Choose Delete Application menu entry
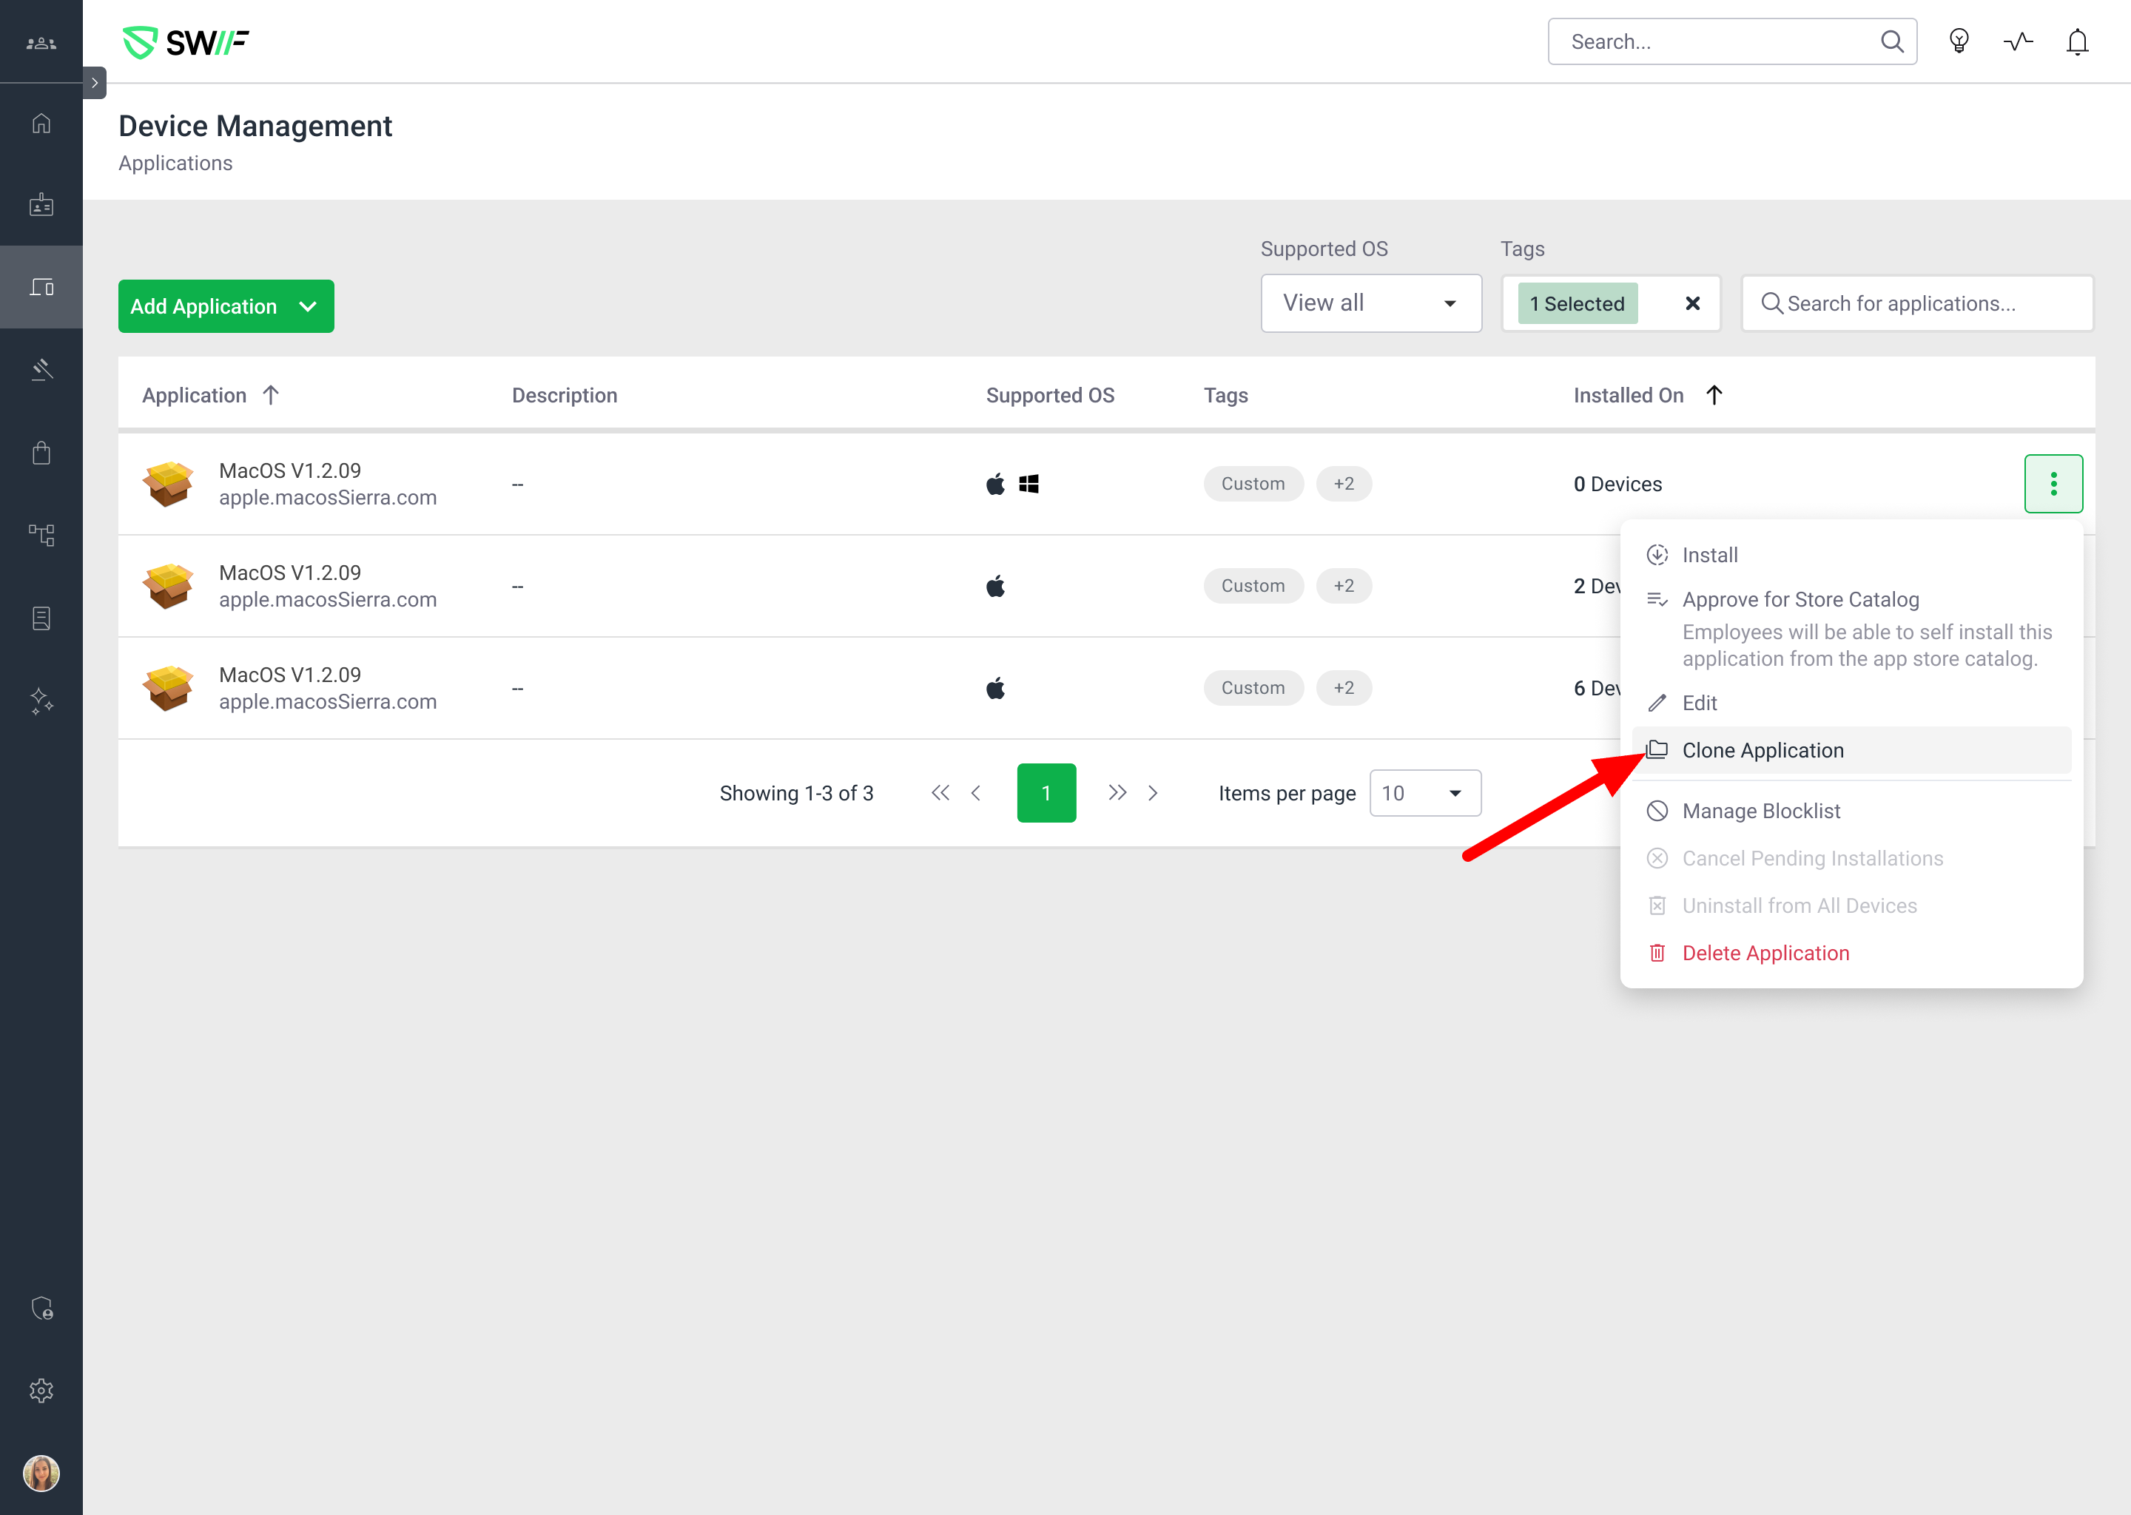The image size is (2131, 1515). 1765,953
